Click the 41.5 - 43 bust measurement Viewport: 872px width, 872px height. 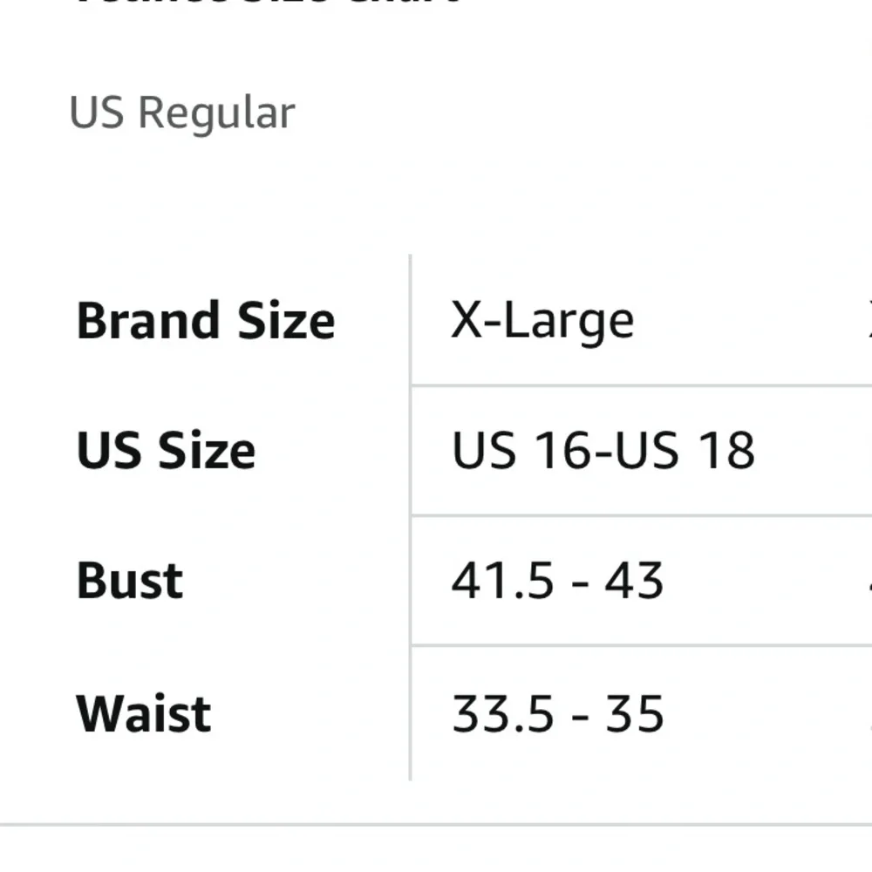(x=557, y=581)
